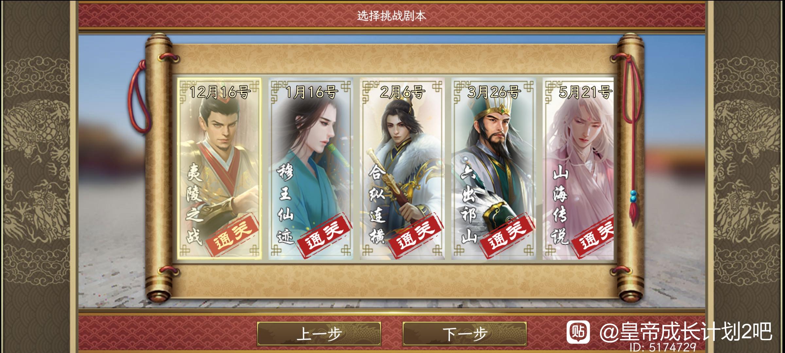Image resolution: width=785 pixels, height=353 pixels.
Task: Click the 3月26号 date label
Action: [x=494, y=92]
